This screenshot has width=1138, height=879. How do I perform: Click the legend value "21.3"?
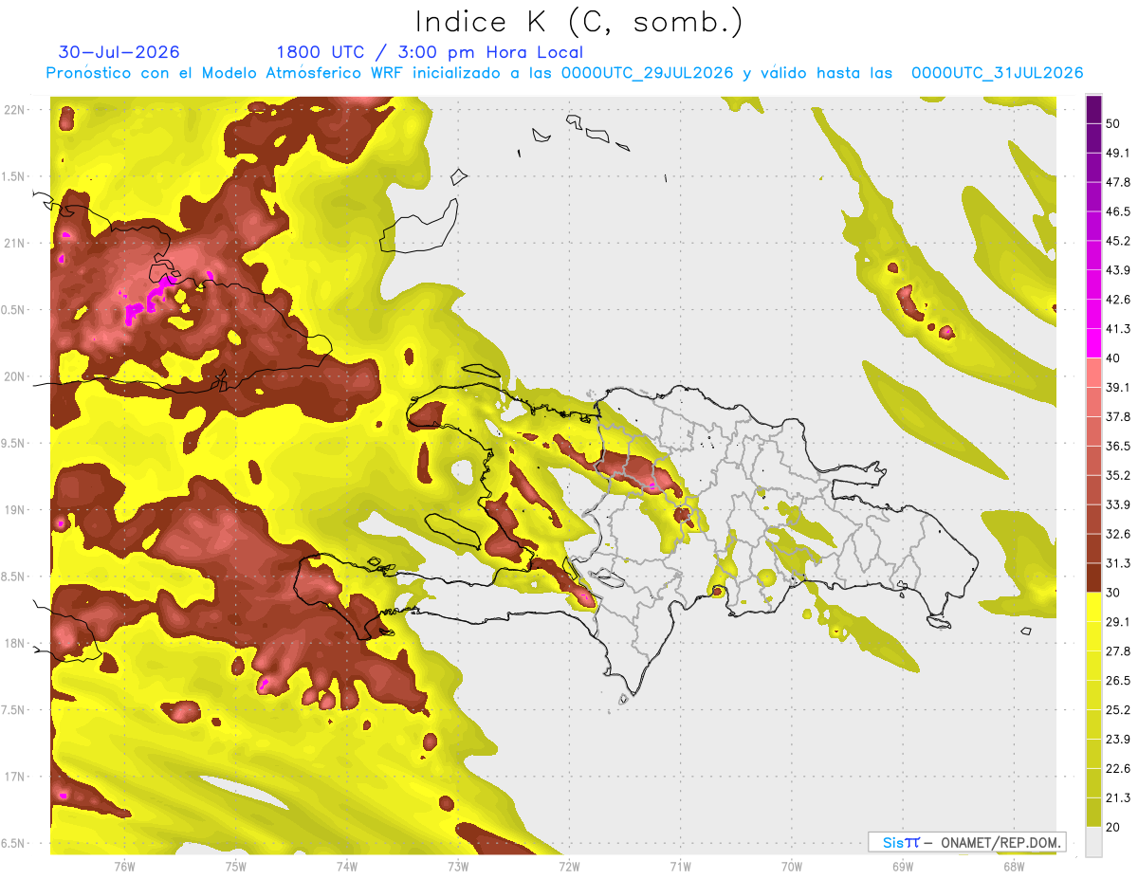(1118, 798)
